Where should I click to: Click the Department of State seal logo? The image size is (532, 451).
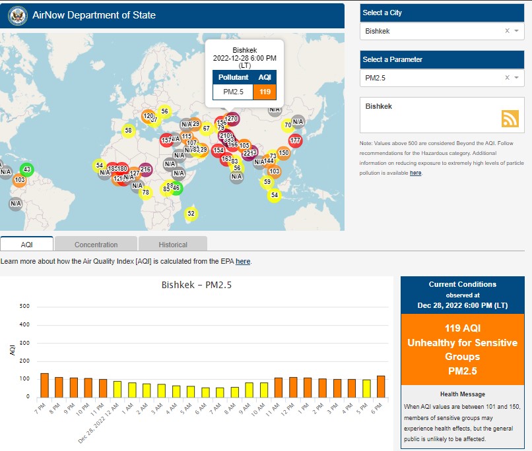(x=17, y=15)
